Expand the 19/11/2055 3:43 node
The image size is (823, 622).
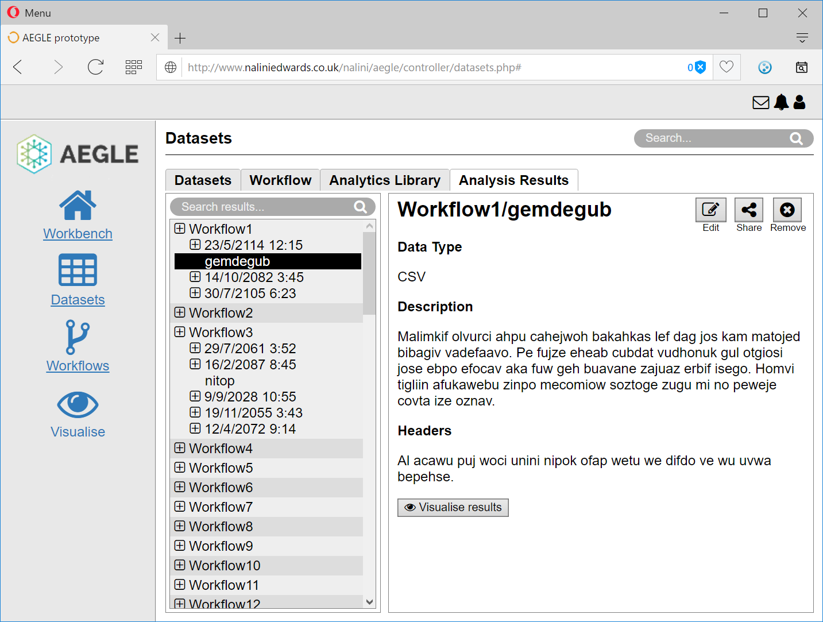195,412
